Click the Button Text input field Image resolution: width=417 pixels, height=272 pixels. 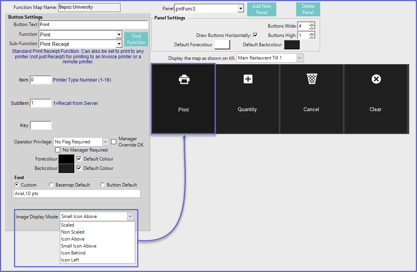point(93,24)
